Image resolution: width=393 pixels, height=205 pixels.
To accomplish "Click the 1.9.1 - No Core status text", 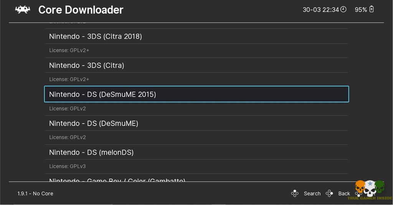I will 35,193.
